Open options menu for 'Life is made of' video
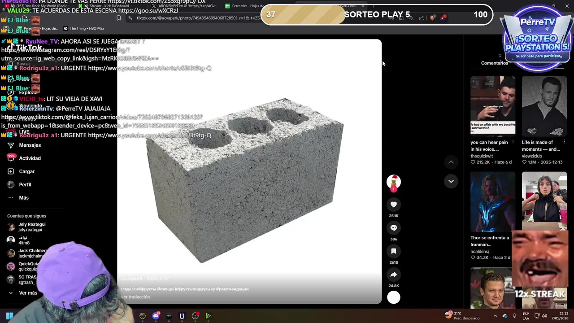This screenshot has height=323, width=574. 564,142
